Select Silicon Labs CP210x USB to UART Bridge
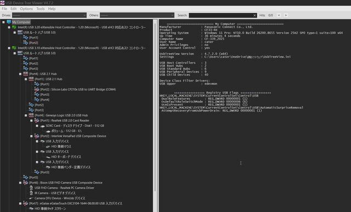The height and width of the screenshot is (212, 351). [x=78, y=90]
